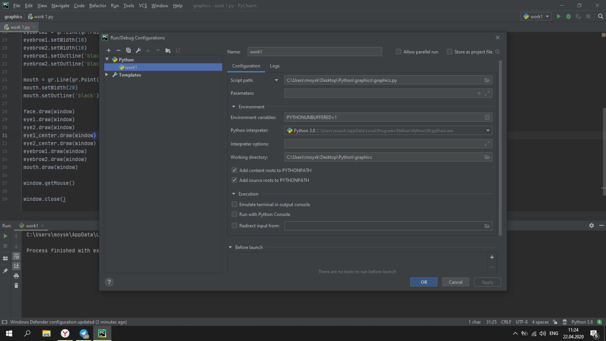Open Run tool window settings gear

point(591,225)
